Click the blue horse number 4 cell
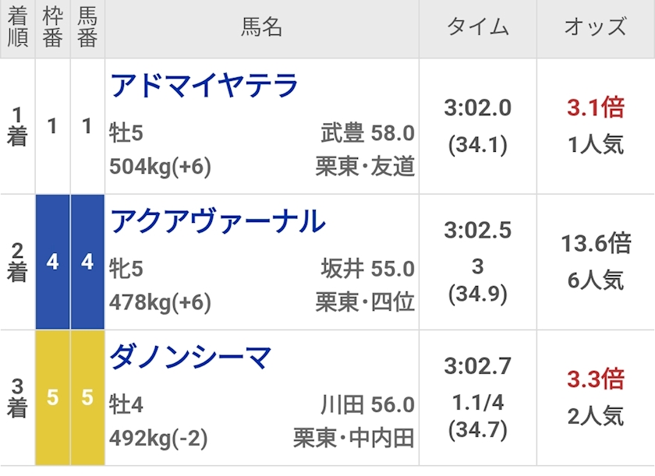Screen dimensions: 655x476 [87, 262]
